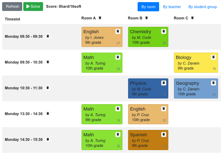Screen dimensions: 223x155
Task: Delete the Monday 08:30 - 09:30 timeslot
Action: (x=48, y=36)
